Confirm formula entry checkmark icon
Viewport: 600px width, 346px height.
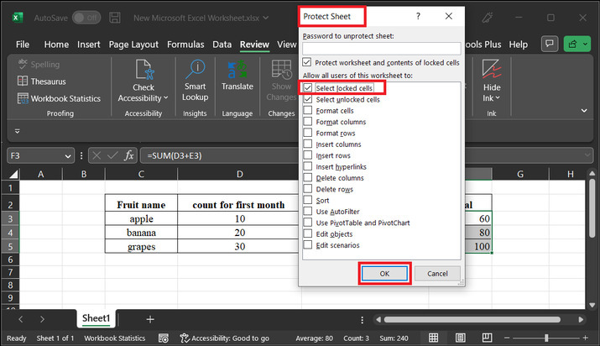pos(112,155)
